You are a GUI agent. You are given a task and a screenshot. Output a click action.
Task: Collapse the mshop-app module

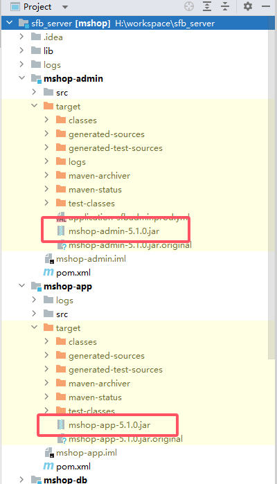[x=22, y=285]
